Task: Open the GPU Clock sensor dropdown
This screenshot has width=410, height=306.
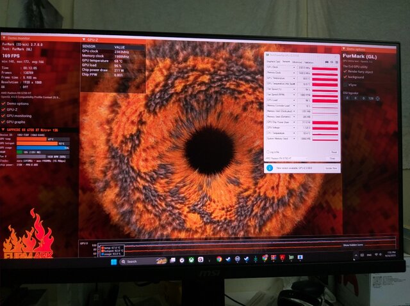Action: [294, 67]
